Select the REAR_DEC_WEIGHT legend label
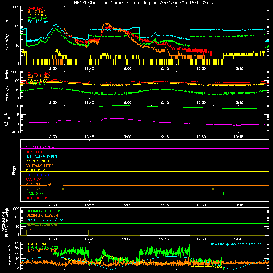Viewport: 273px width, 273px height. pos(42,225)
